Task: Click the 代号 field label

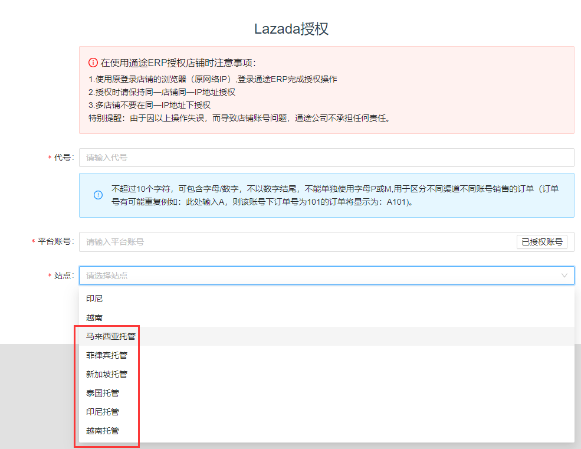Action: (x=64, y=158)
